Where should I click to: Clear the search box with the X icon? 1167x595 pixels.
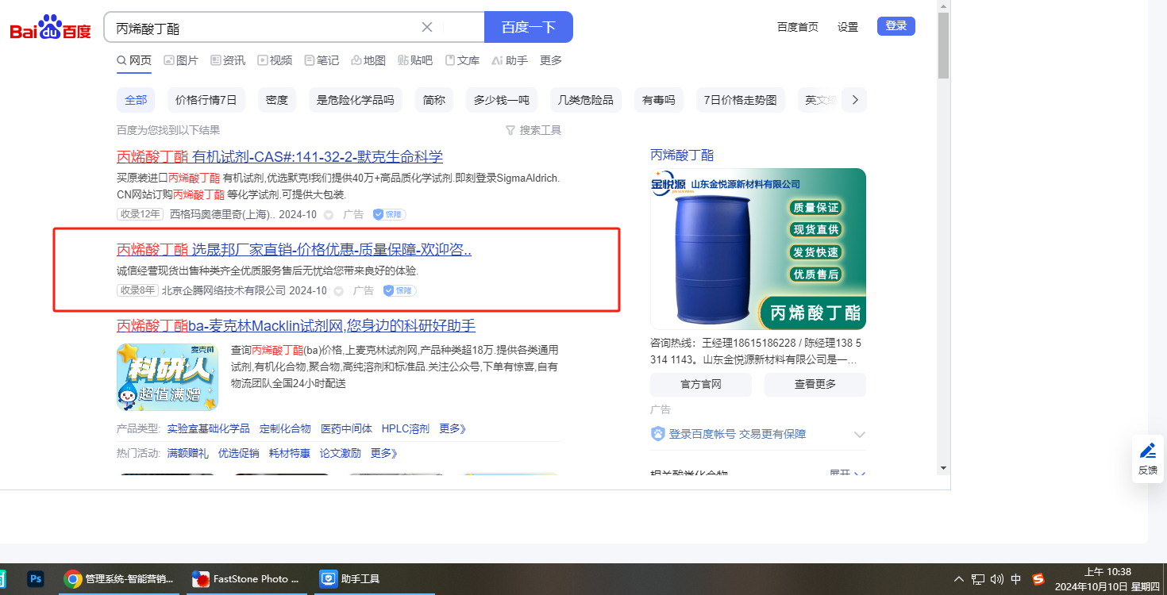(427, 27)
